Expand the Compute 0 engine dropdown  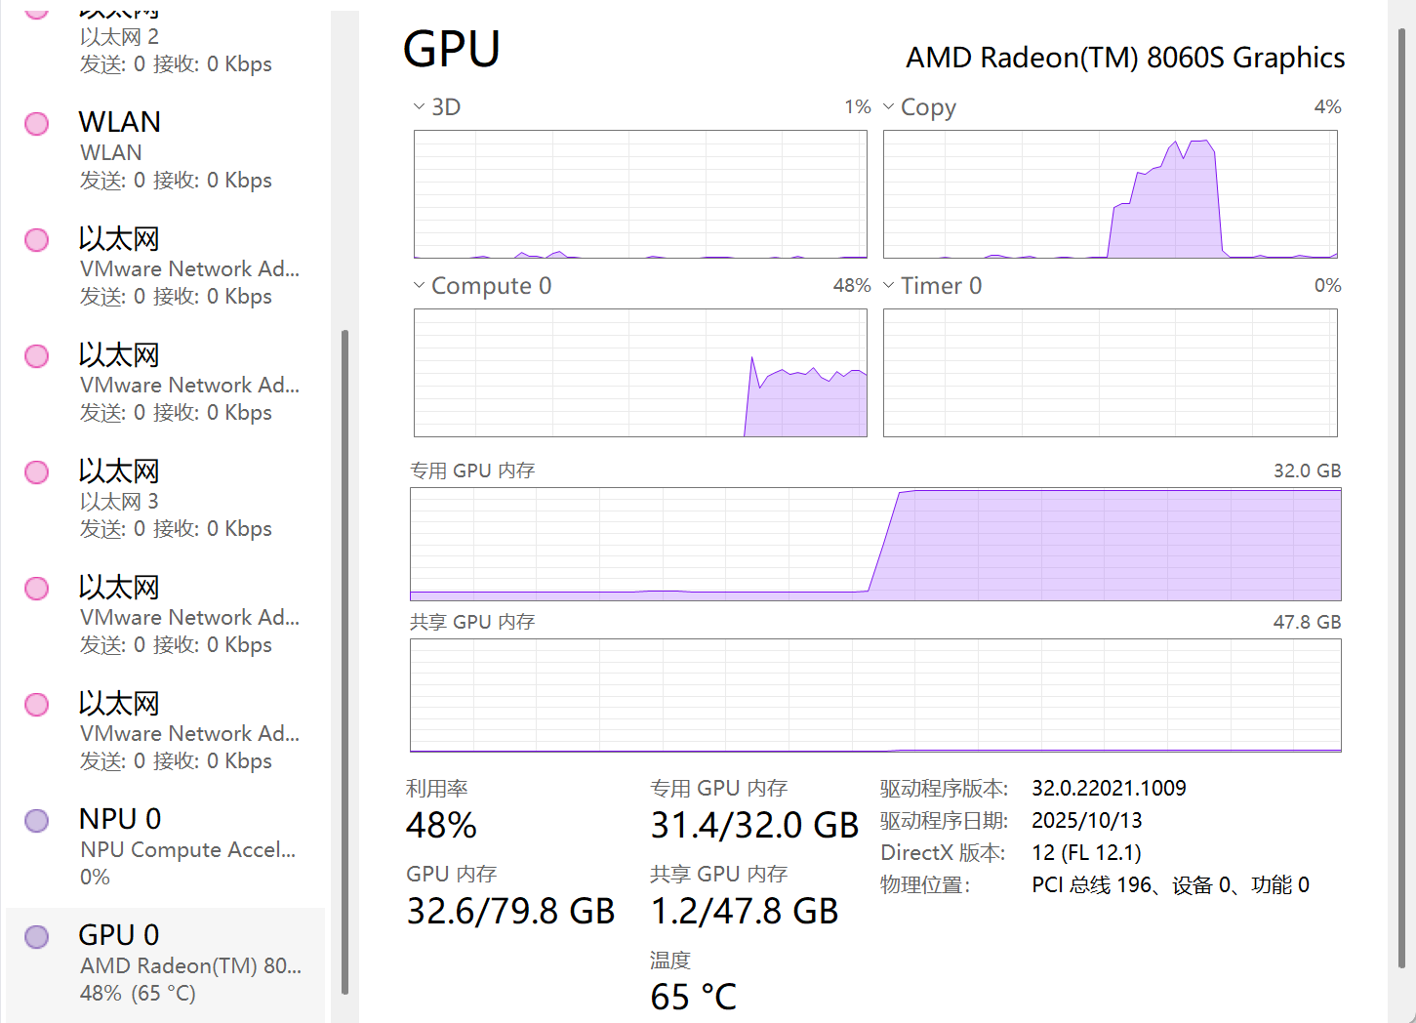[x=419, y=285]
